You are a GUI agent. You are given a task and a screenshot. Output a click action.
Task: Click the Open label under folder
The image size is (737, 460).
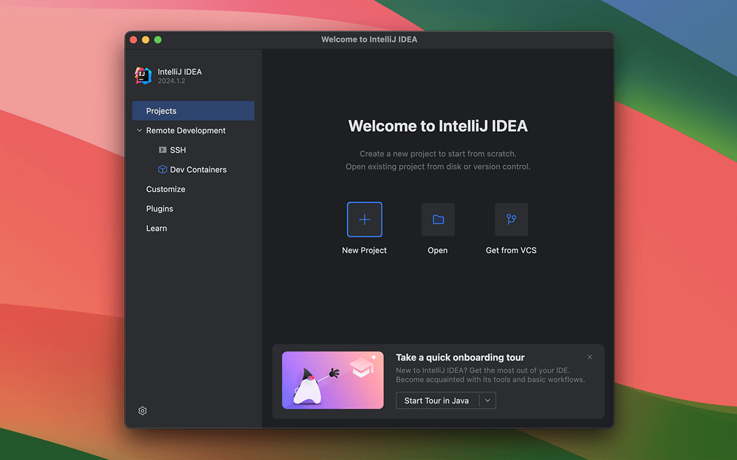click(x=438, y=250)
